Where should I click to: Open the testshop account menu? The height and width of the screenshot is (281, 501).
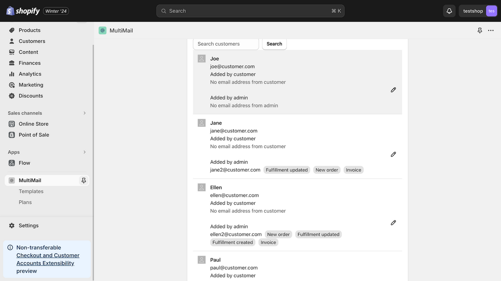pos(478,11)
